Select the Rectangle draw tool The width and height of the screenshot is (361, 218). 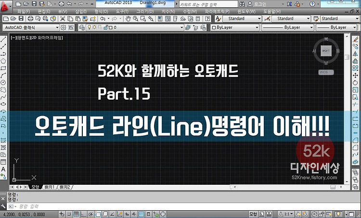tap(3, 68)
